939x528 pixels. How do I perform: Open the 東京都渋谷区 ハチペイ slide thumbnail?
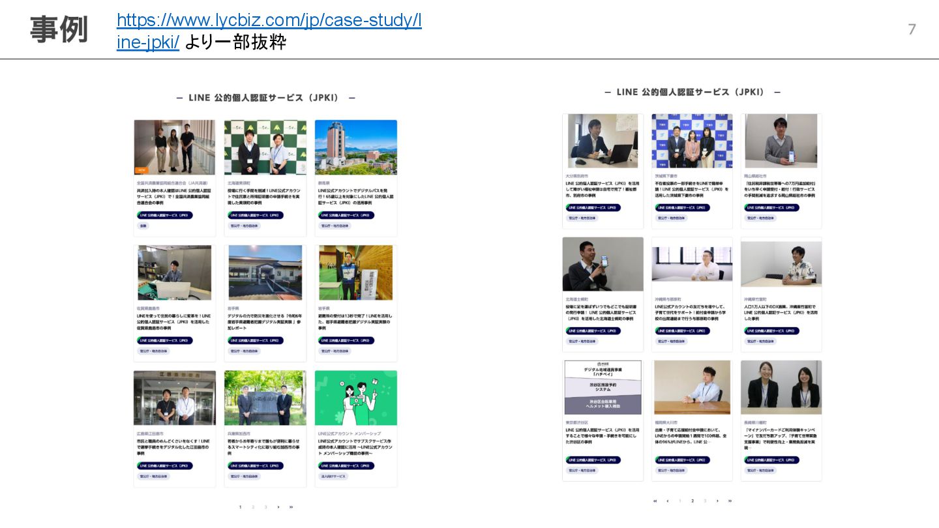click(x=603, y=387)
